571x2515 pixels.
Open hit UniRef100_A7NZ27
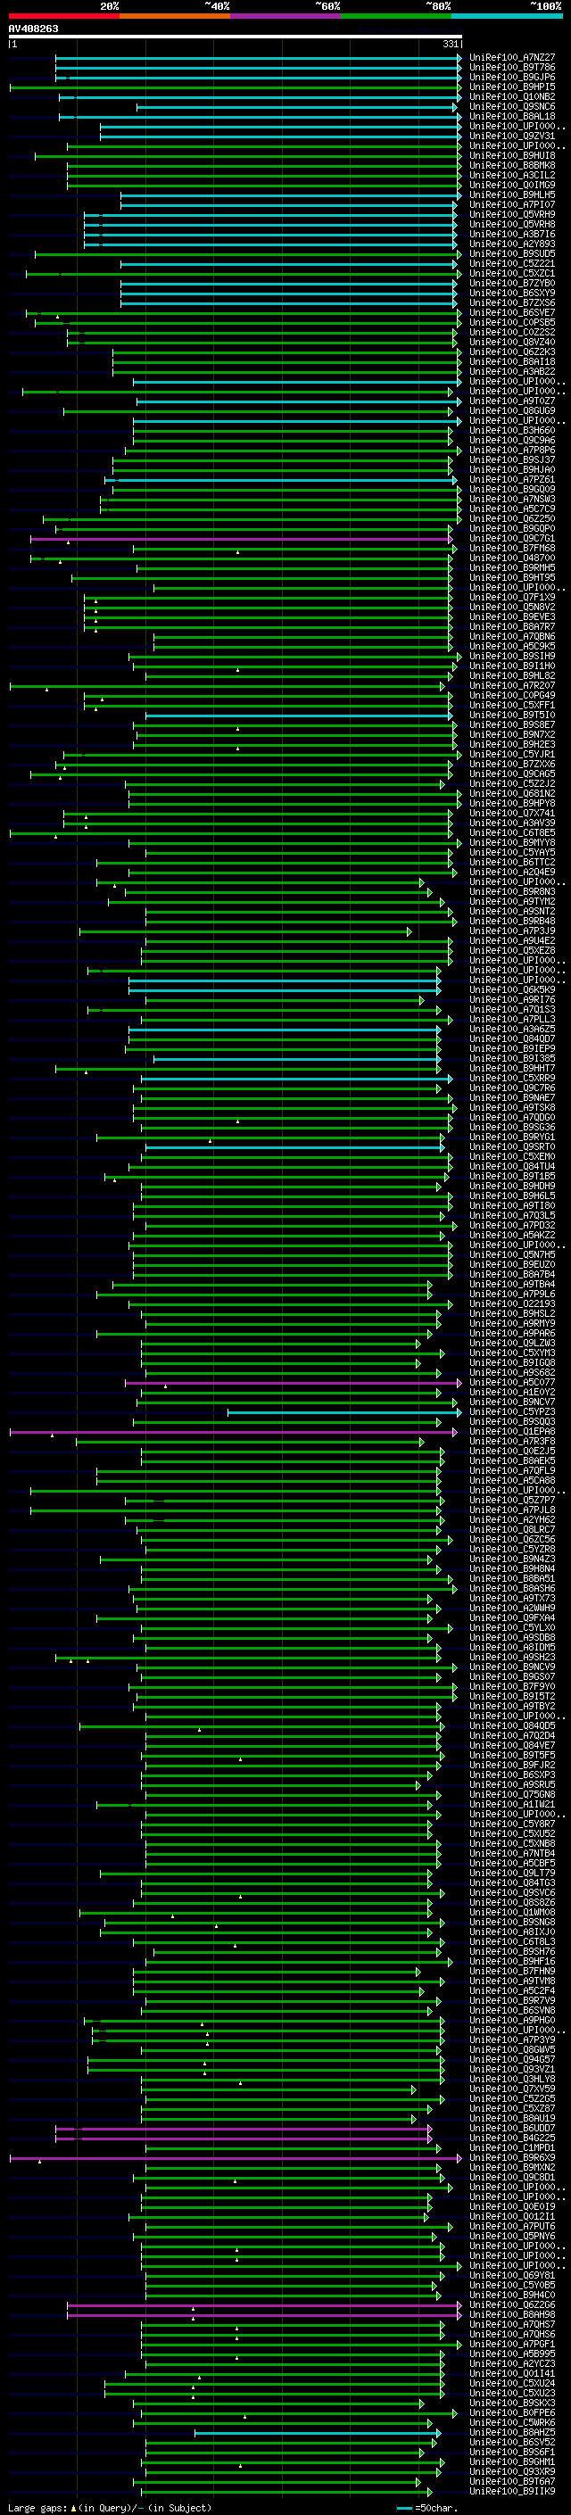511,58
